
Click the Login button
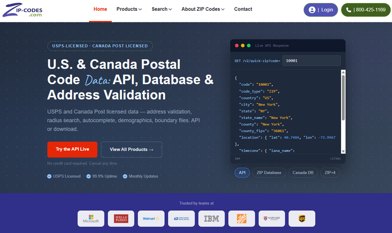pyautogui.click(x=321, y=10)
